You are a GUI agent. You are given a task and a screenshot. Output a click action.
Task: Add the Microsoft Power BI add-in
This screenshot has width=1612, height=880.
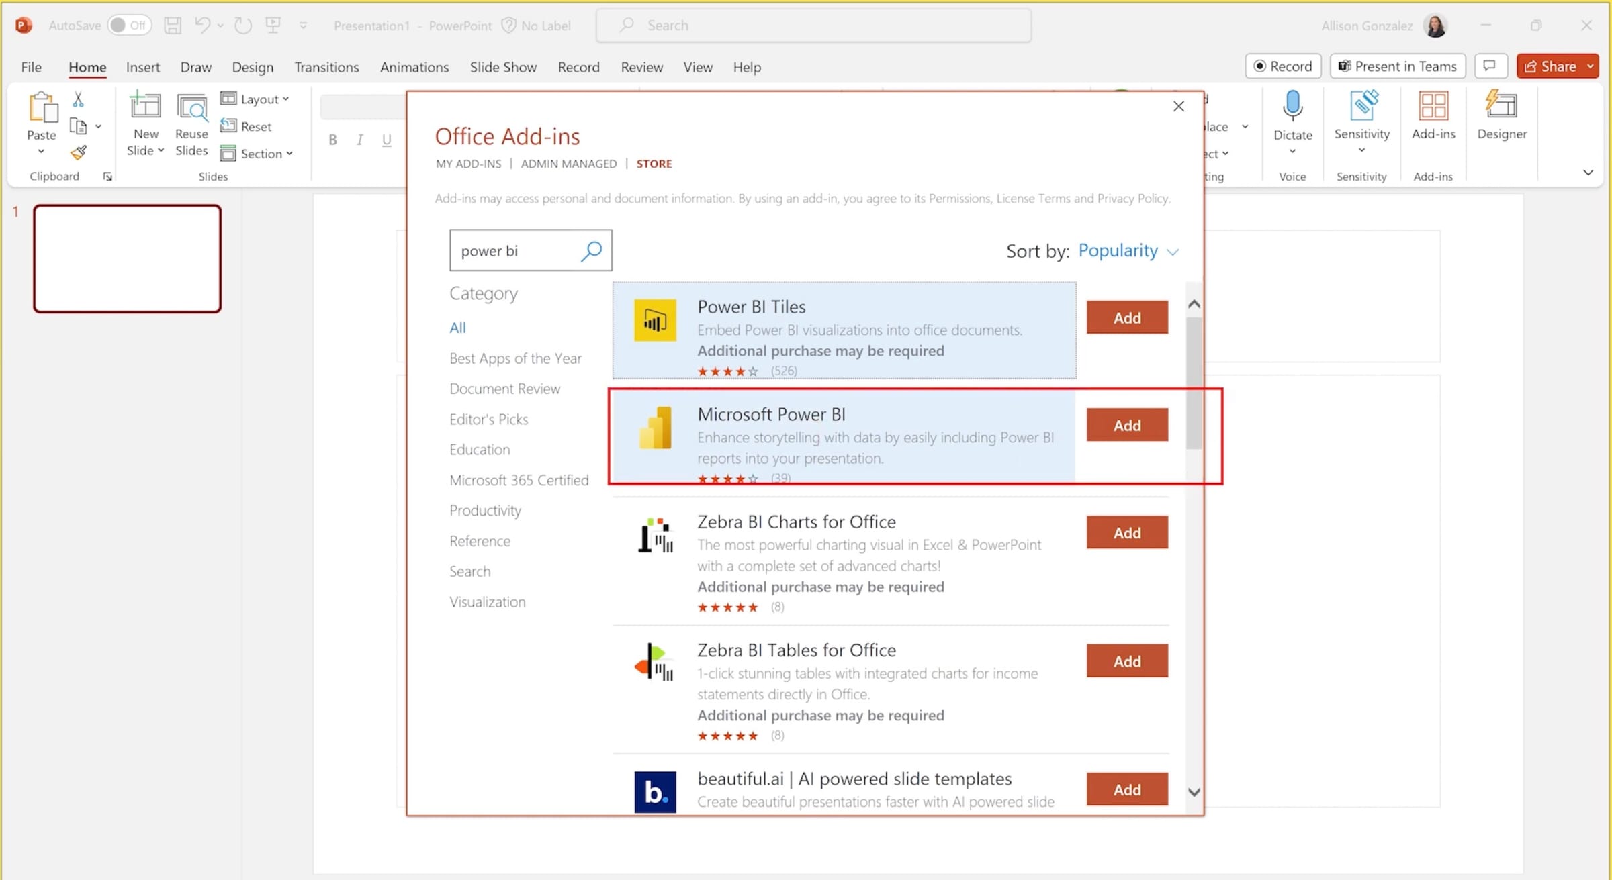point(1127,424)
